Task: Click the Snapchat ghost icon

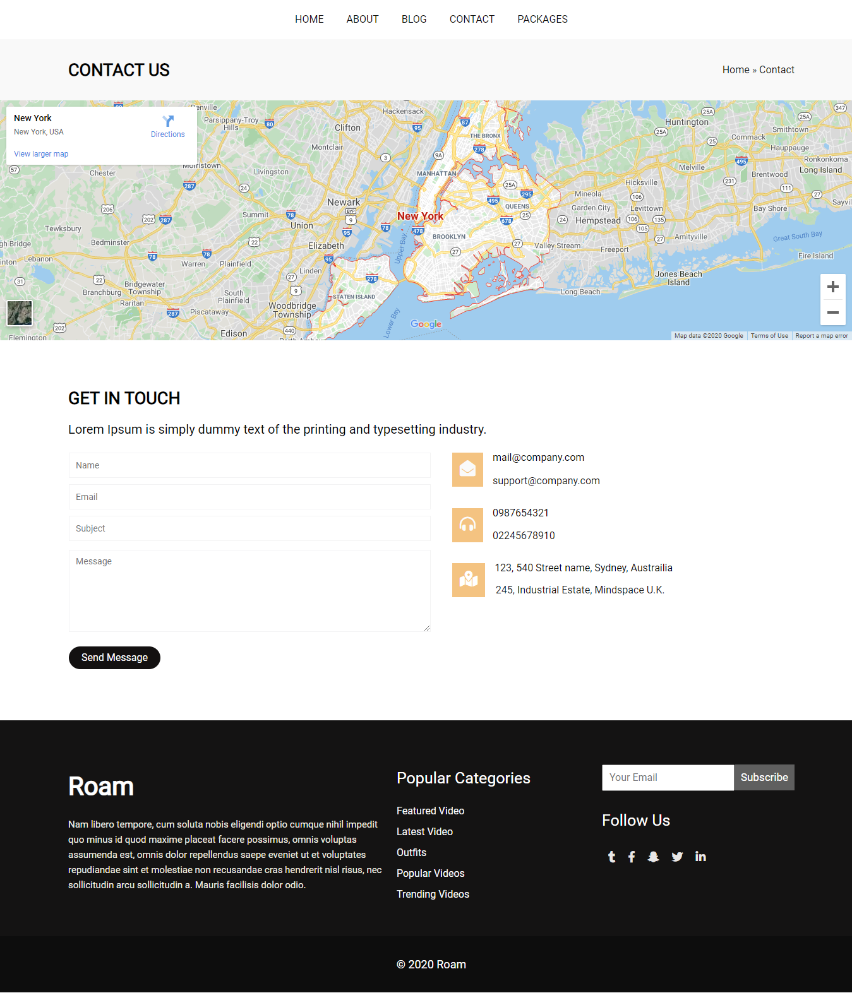Action: (x=654, y=857)
